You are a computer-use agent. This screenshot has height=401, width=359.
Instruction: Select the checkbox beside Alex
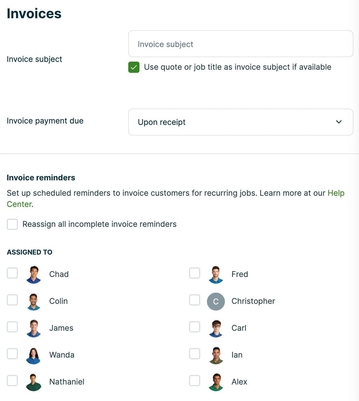[x=195, y=381]
